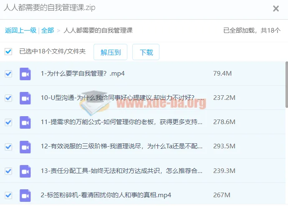Click the 下载 button

coord(146,52)
